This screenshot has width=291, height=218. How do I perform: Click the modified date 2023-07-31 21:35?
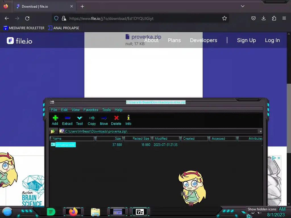[165, 144]
